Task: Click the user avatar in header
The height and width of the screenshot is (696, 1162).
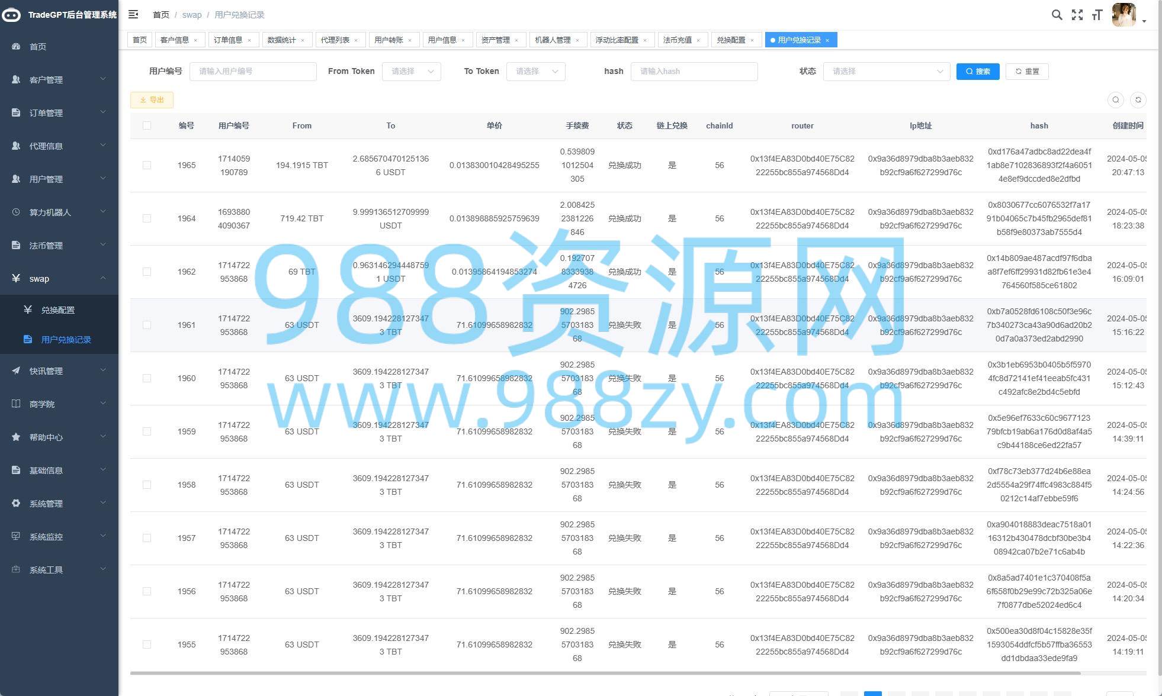Action: coord(1124,15)
